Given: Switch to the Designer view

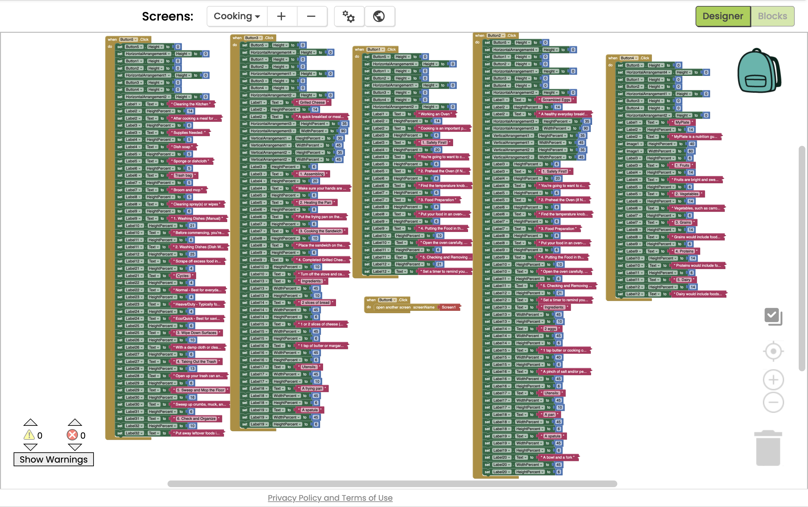Looking at the screenshot, I should [x=723, y=16].
